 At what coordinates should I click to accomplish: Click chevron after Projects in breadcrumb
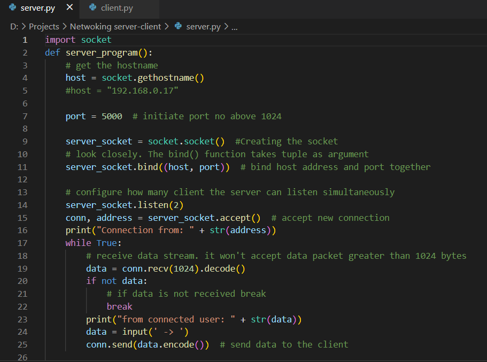tap(64, 27)
